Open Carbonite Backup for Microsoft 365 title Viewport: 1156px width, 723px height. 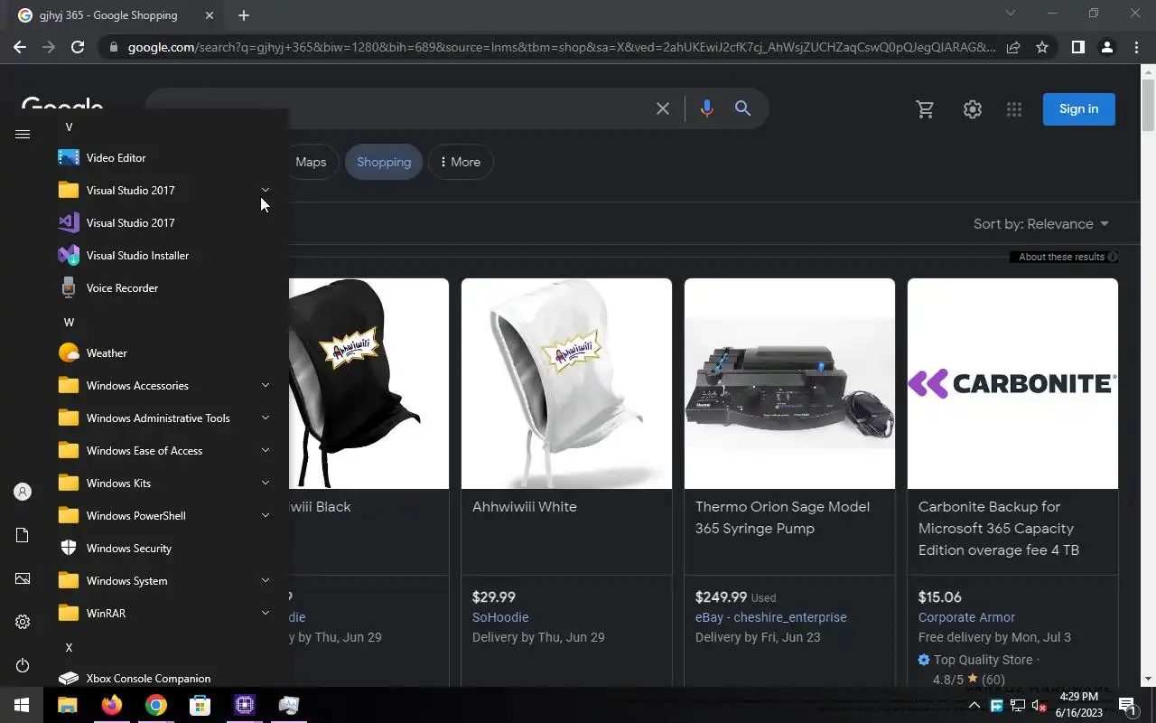click(999, 529)
